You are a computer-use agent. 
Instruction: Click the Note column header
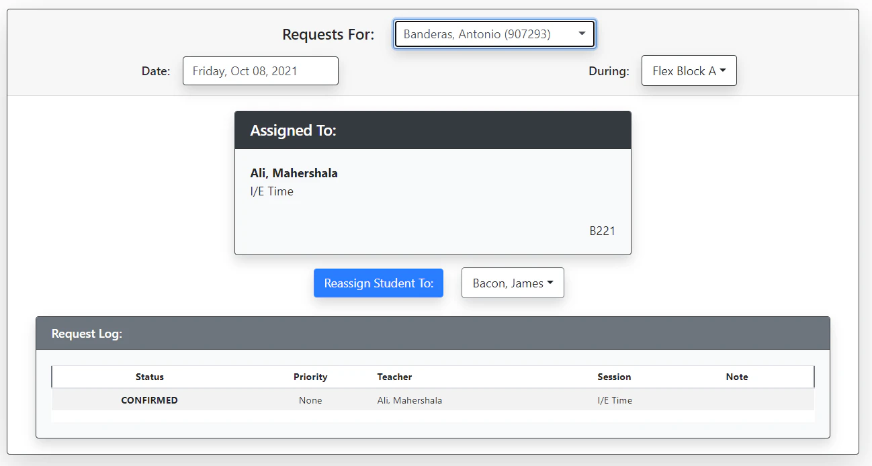click(x=736, y=377)
